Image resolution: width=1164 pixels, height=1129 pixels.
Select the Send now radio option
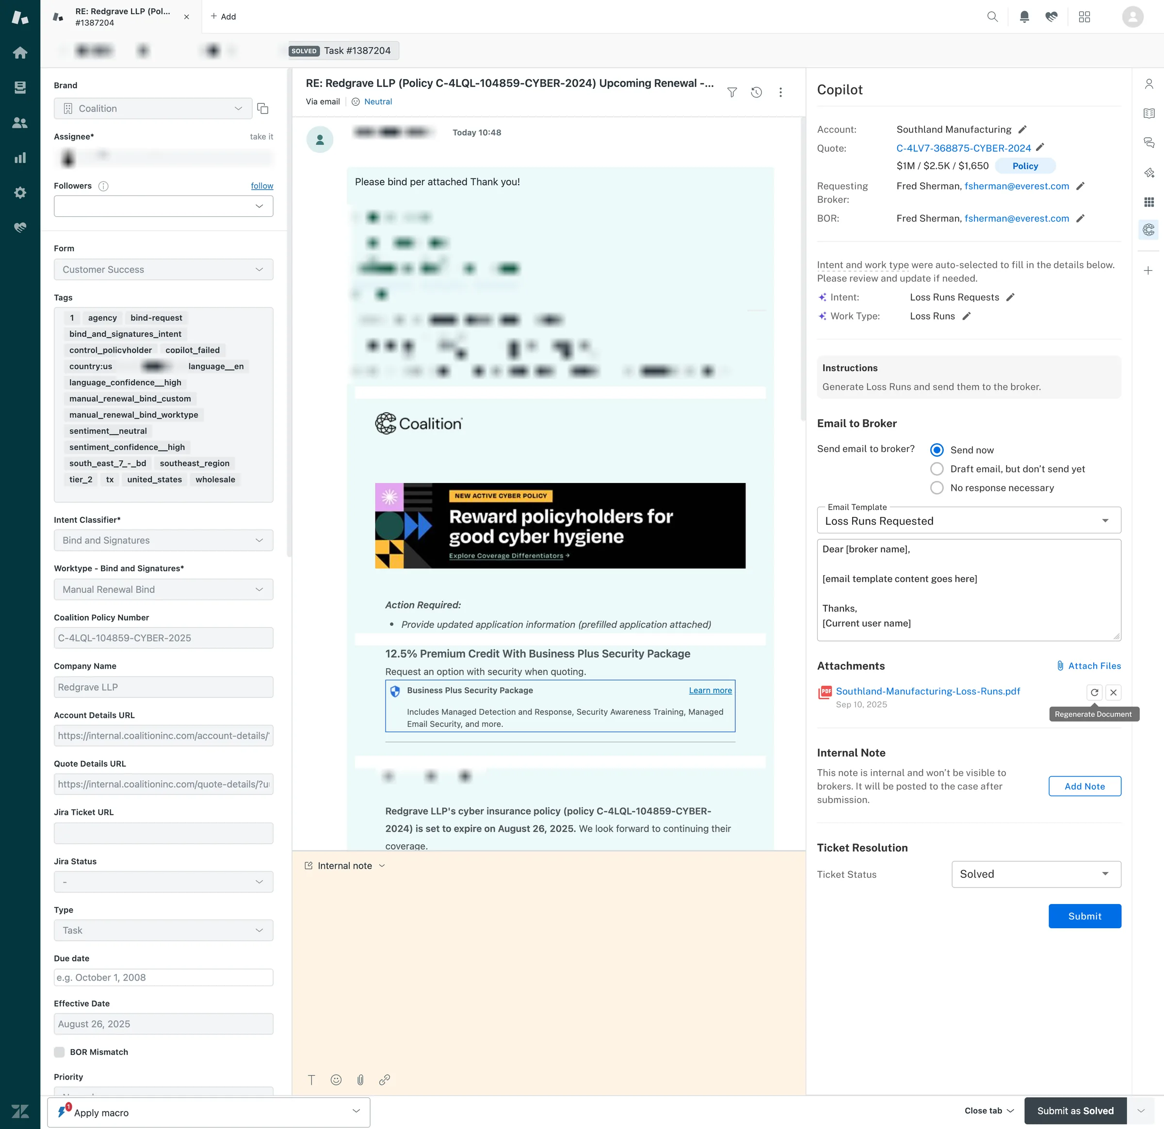point(937,450)
